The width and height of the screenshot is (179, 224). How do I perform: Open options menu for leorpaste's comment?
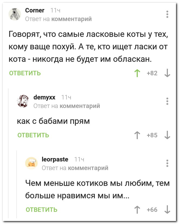coord(167,163)
